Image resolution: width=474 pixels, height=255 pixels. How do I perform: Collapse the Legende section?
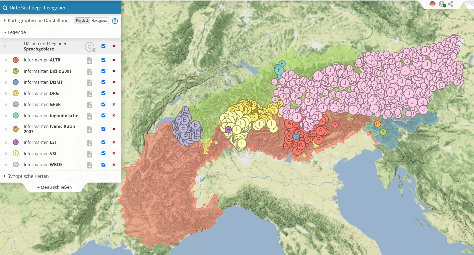pyautogui.click(x=15, y=32)
